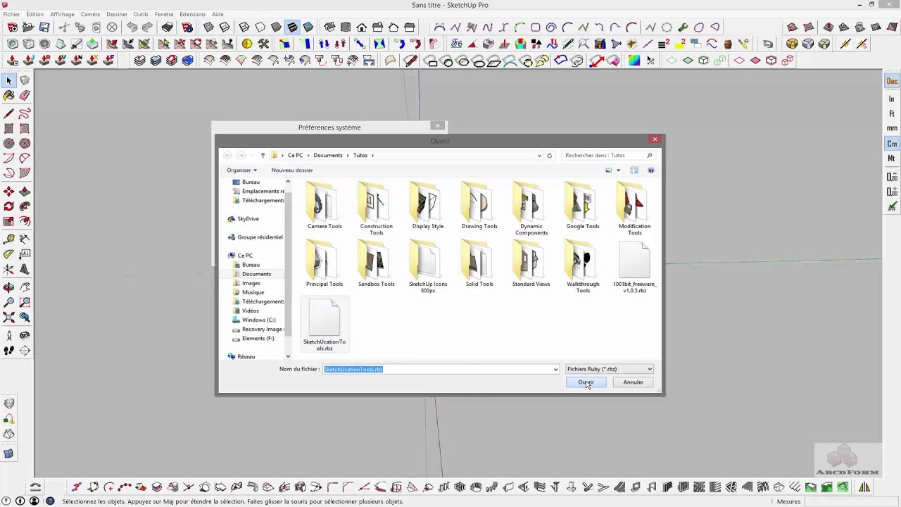Click Nouveau dossier button
This screenshot has height=507, width=901.
click(x=292, y=170)
